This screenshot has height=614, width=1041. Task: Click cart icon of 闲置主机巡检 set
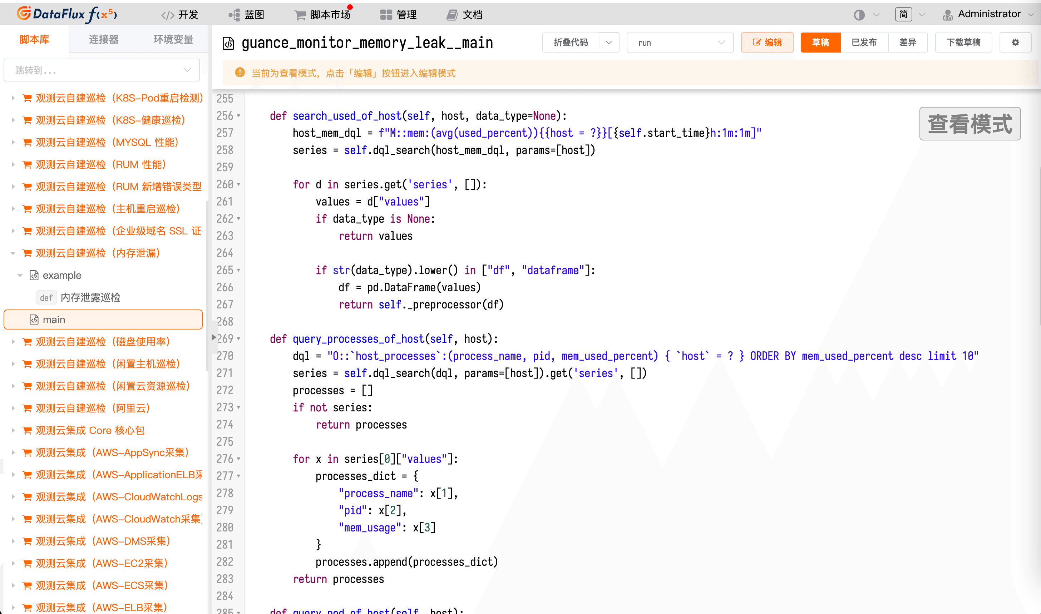click(x=27, y=364)
